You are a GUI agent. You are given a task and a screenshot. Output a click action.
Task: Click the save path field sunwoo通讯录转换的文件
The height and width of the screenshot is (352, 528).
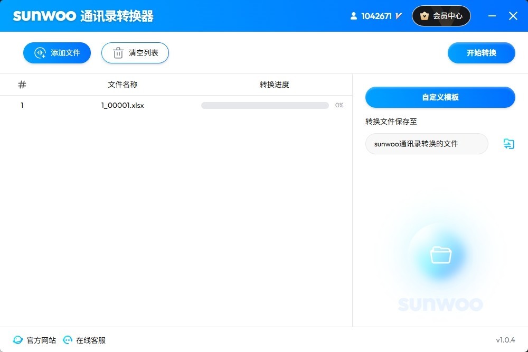point(427,144)
